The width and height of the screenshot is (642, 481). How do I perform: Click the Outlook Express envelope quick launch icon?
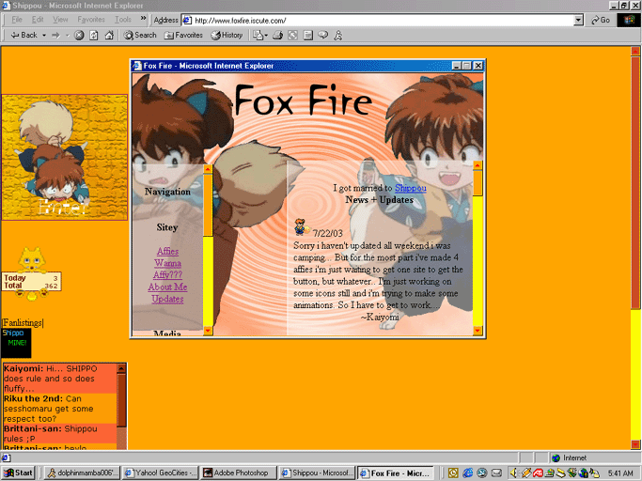496,473
